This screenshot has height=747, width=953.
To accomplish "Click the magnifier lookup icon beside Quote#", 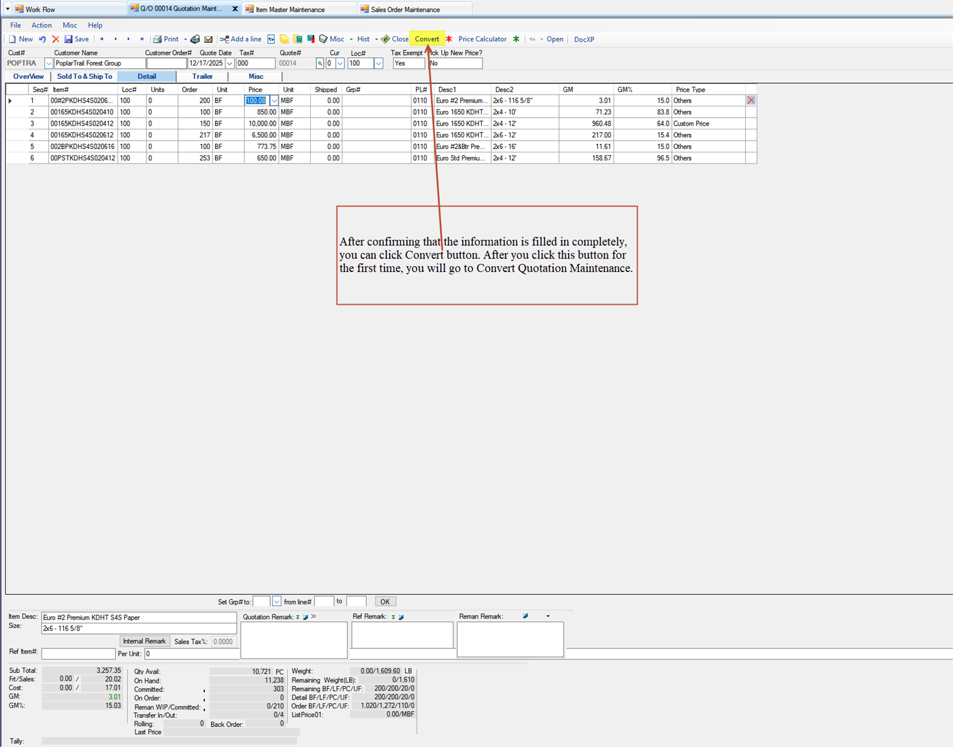I will coord(320,64).
